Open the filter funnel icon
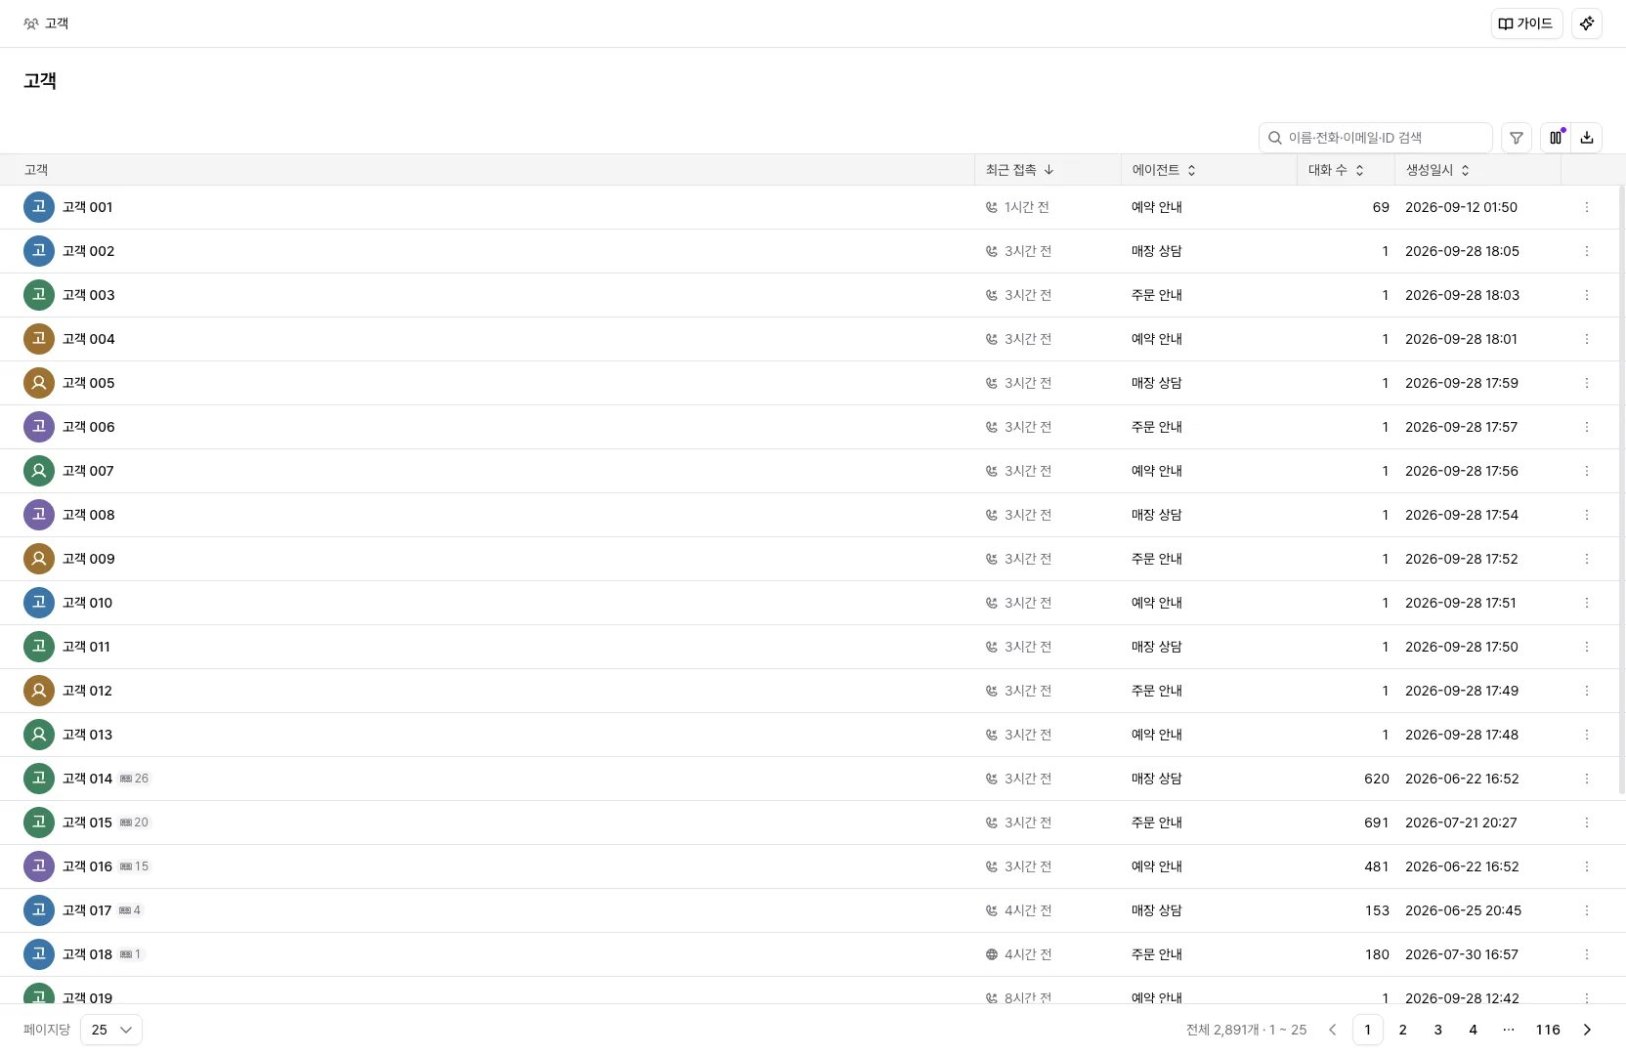Screen dimensions: 1626x1055 (1517, 138)
